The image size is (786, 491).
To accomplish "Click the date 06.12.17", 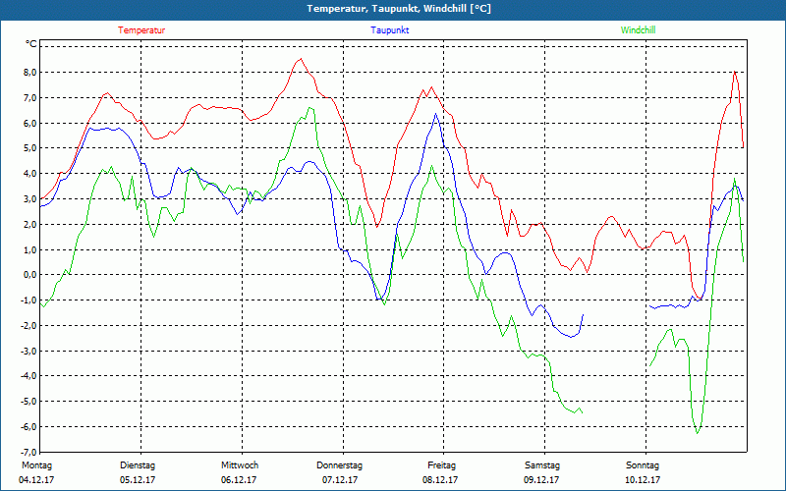I will click(x=239, y=480).
